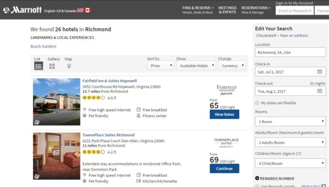Click Fairfield pet friendly paw icon

click(x=85, y=115)
